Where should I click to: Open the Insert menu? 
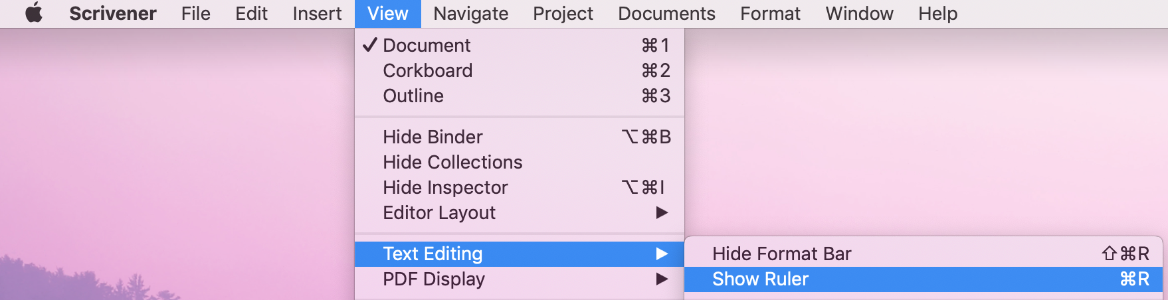(317, 13)
